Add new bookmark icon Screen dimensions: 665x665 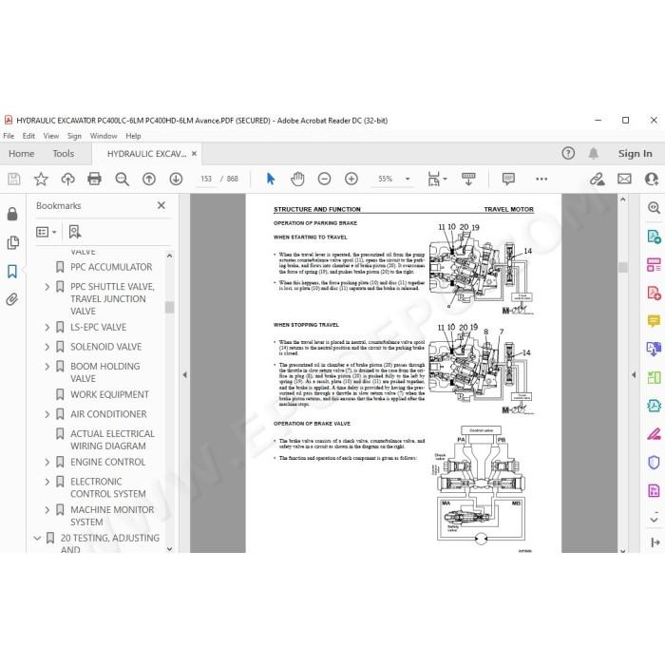tap(75, 232)
